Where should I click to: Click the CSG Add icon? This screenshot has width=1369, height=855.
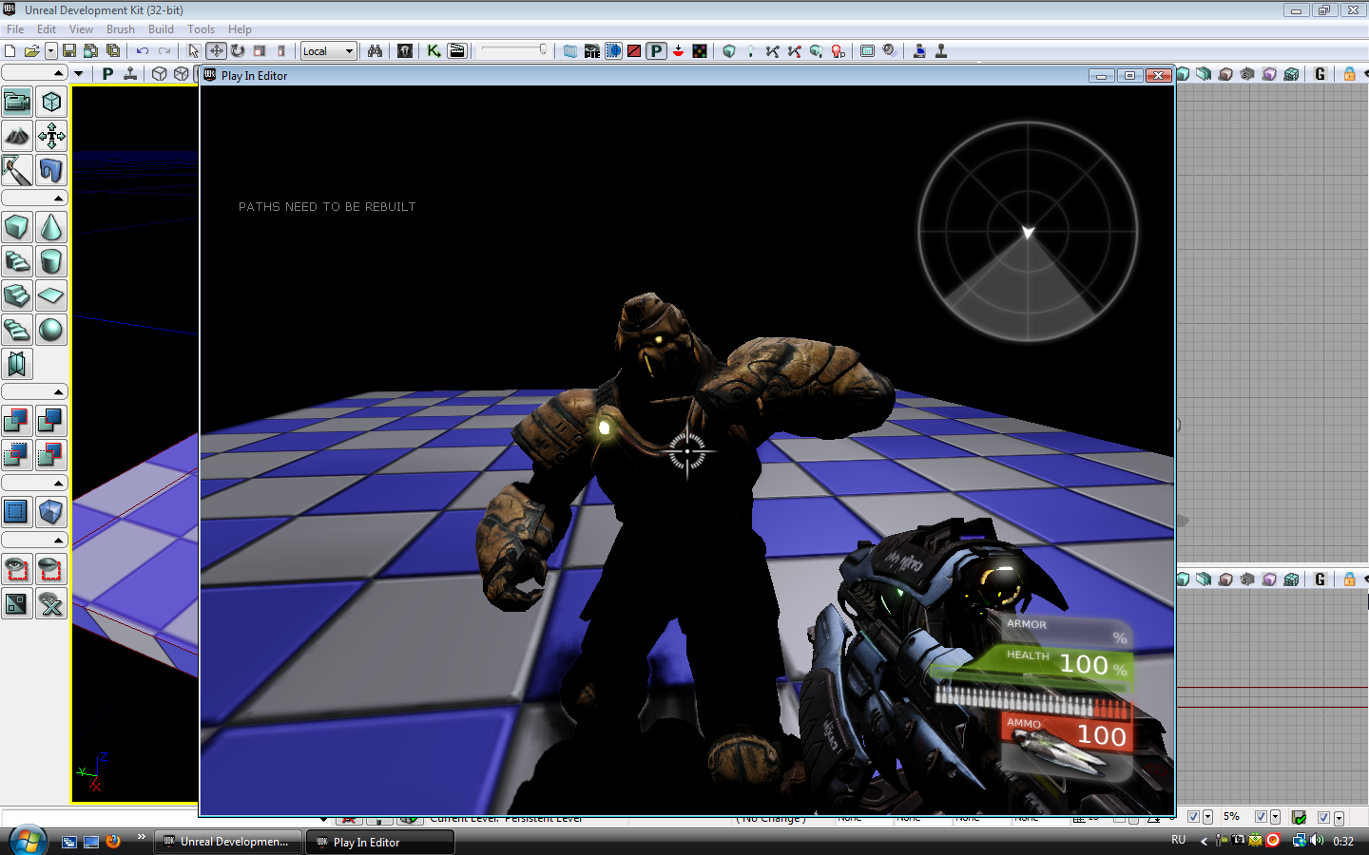click(x=17, y=421)
